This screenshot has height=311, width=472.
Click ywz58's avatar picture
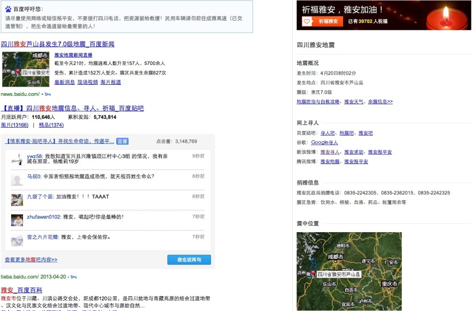17,159
